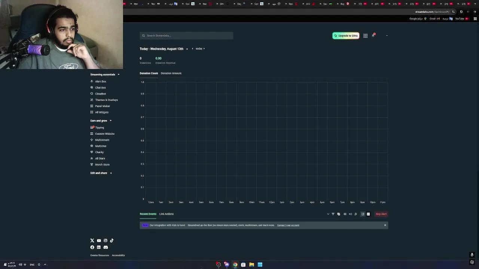
Task: Open the Accessibility link
Action: (x=118, y=256)
